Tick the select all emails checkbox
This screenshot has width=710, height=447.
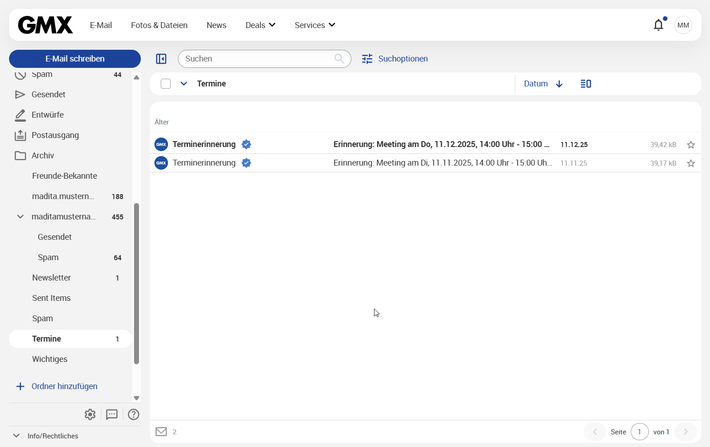point(166,84)
